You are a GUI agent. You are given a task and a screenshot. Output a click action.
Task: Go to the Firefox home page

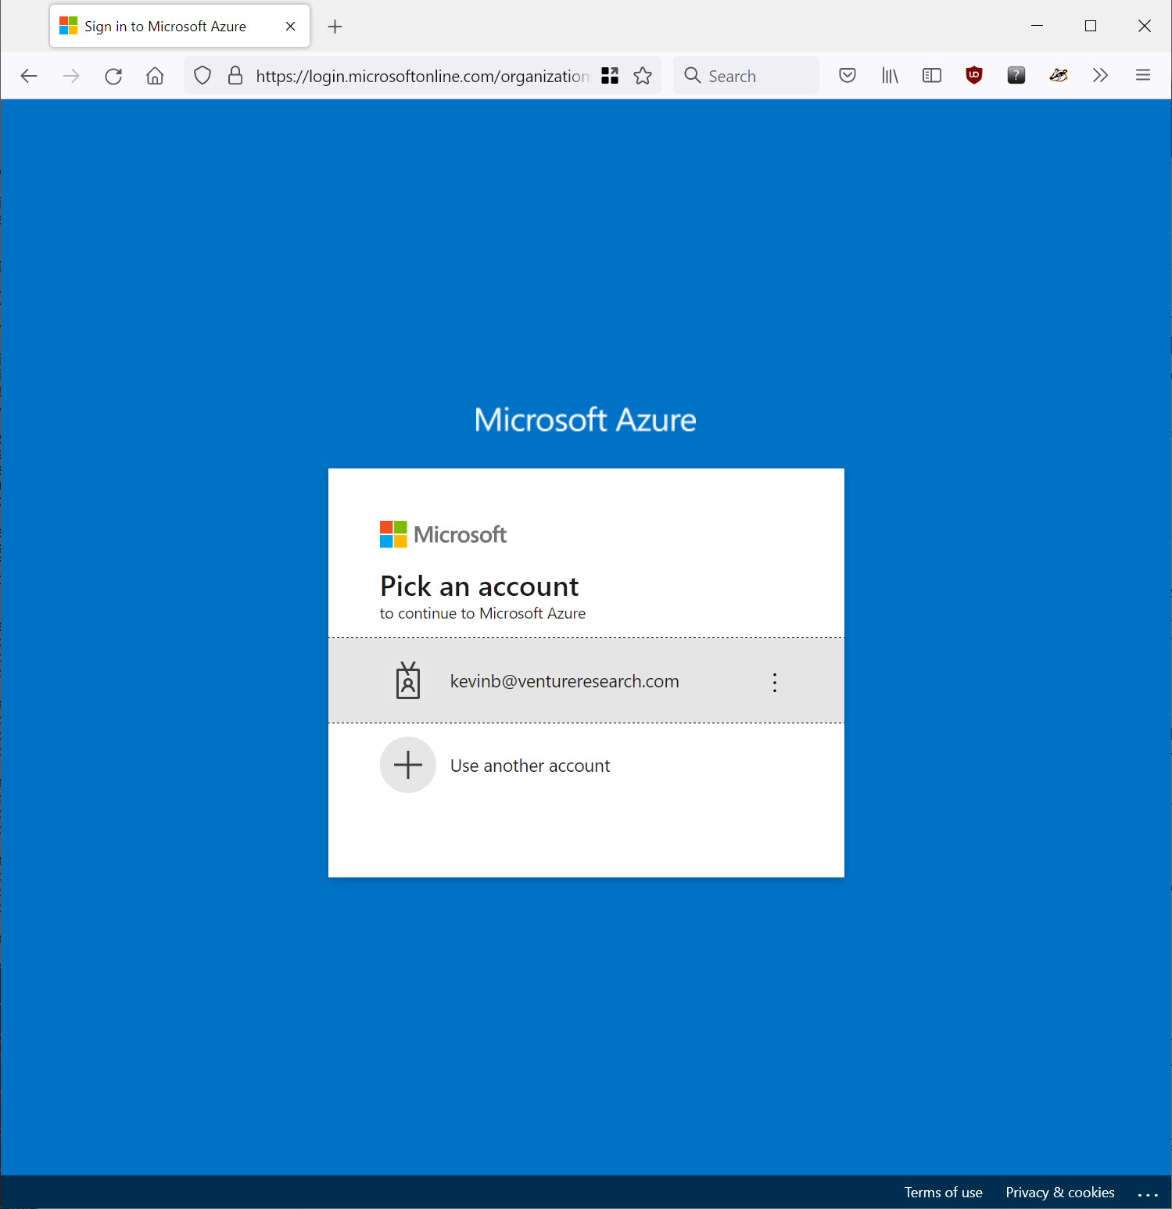tap(155, 76)
